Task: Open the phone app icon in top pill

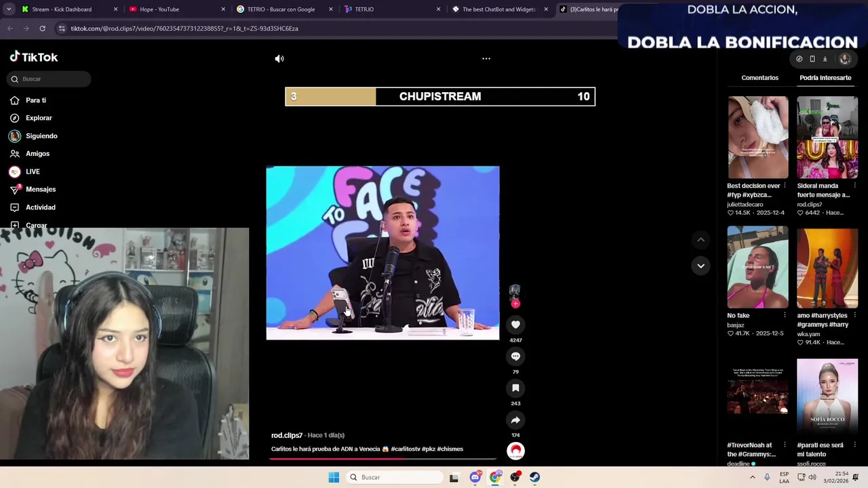Action: pyautogui.click(x=812, y=59)
